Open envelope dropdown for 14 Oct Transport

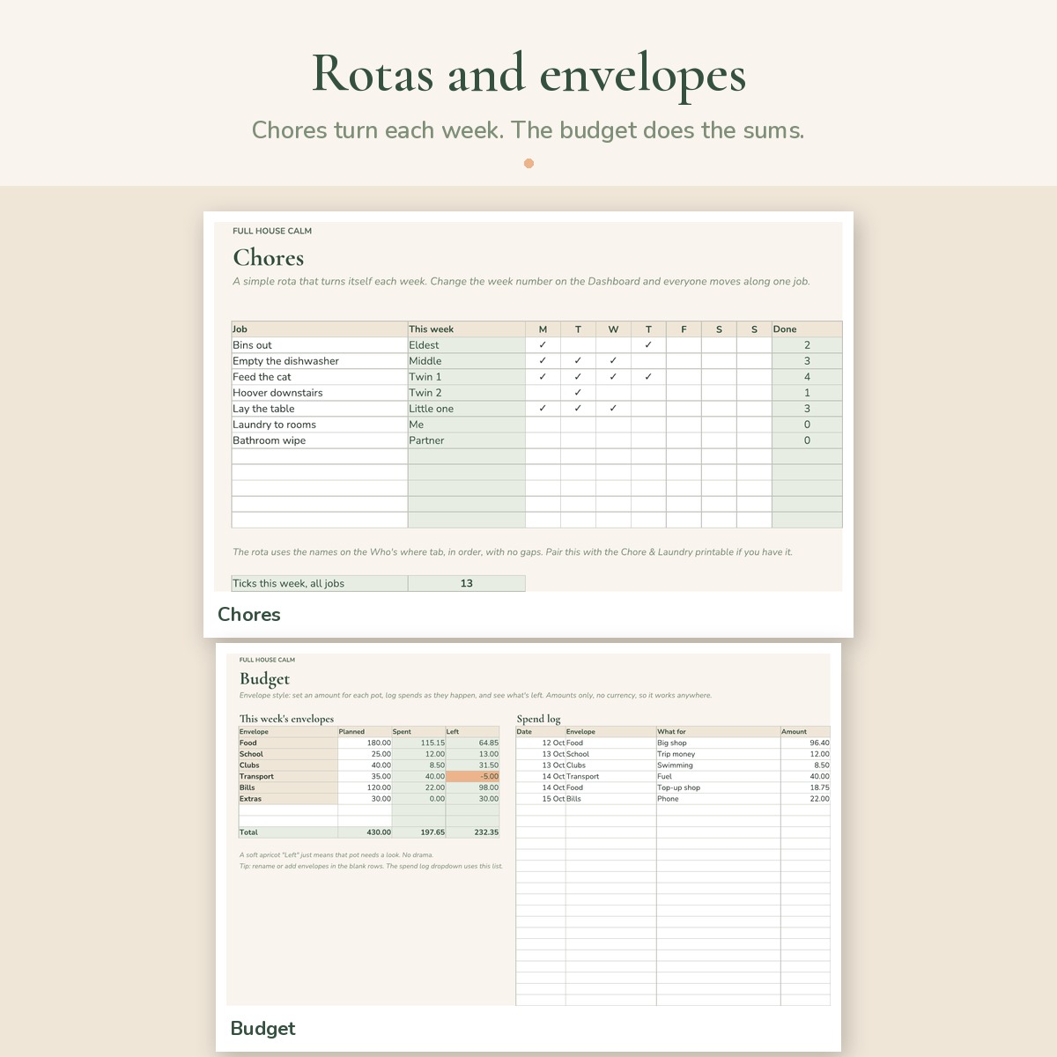pyautogui.click(x=610, y=777)
